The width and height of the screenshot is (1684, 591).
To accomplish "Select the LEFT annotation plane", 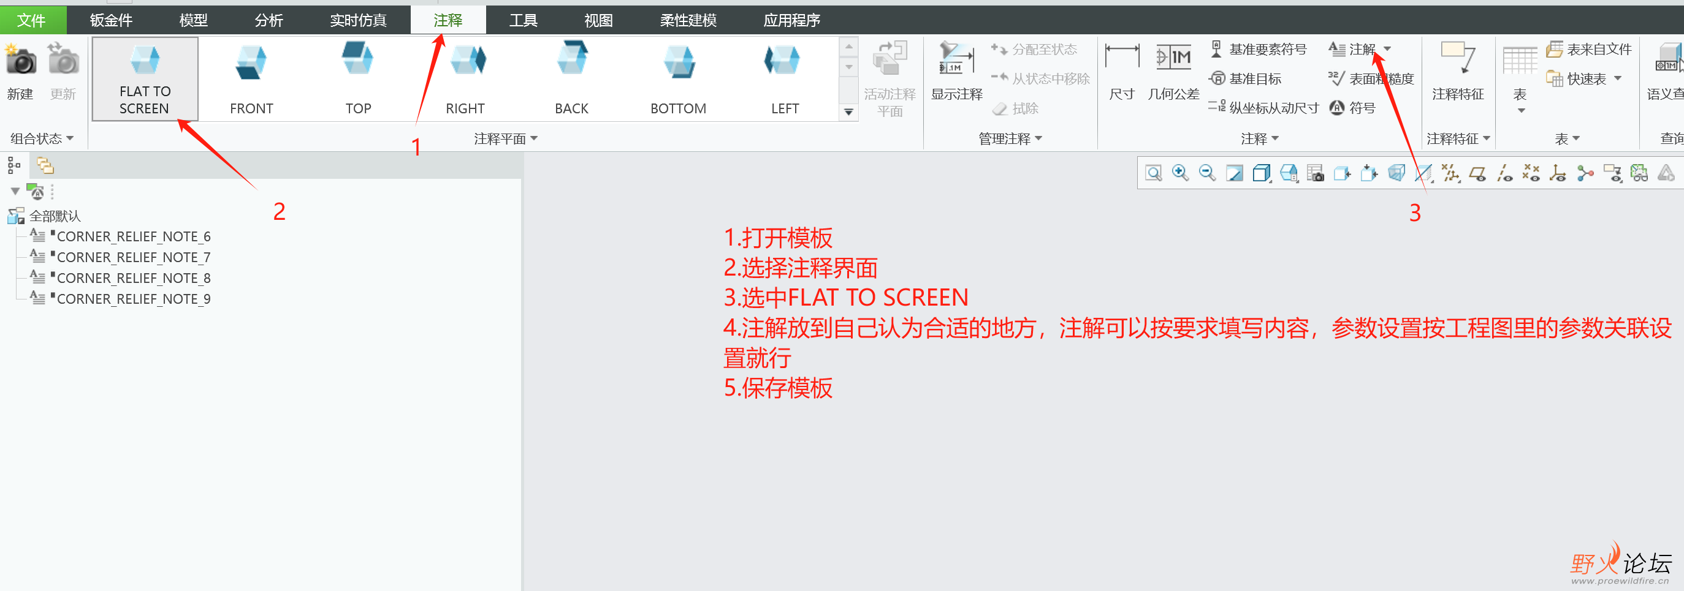I will 785,79.
